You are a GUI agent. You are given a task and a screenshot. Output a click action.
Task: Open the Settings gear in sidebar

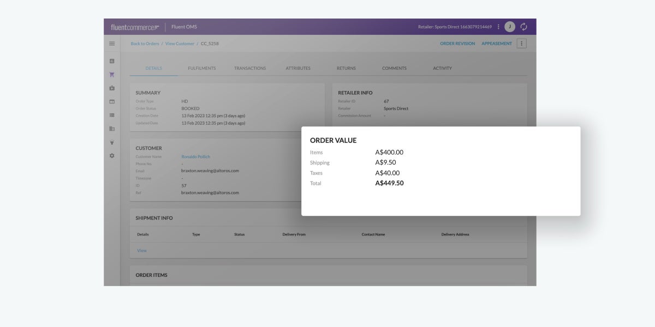pyautogui.click(x=112, y=156)
